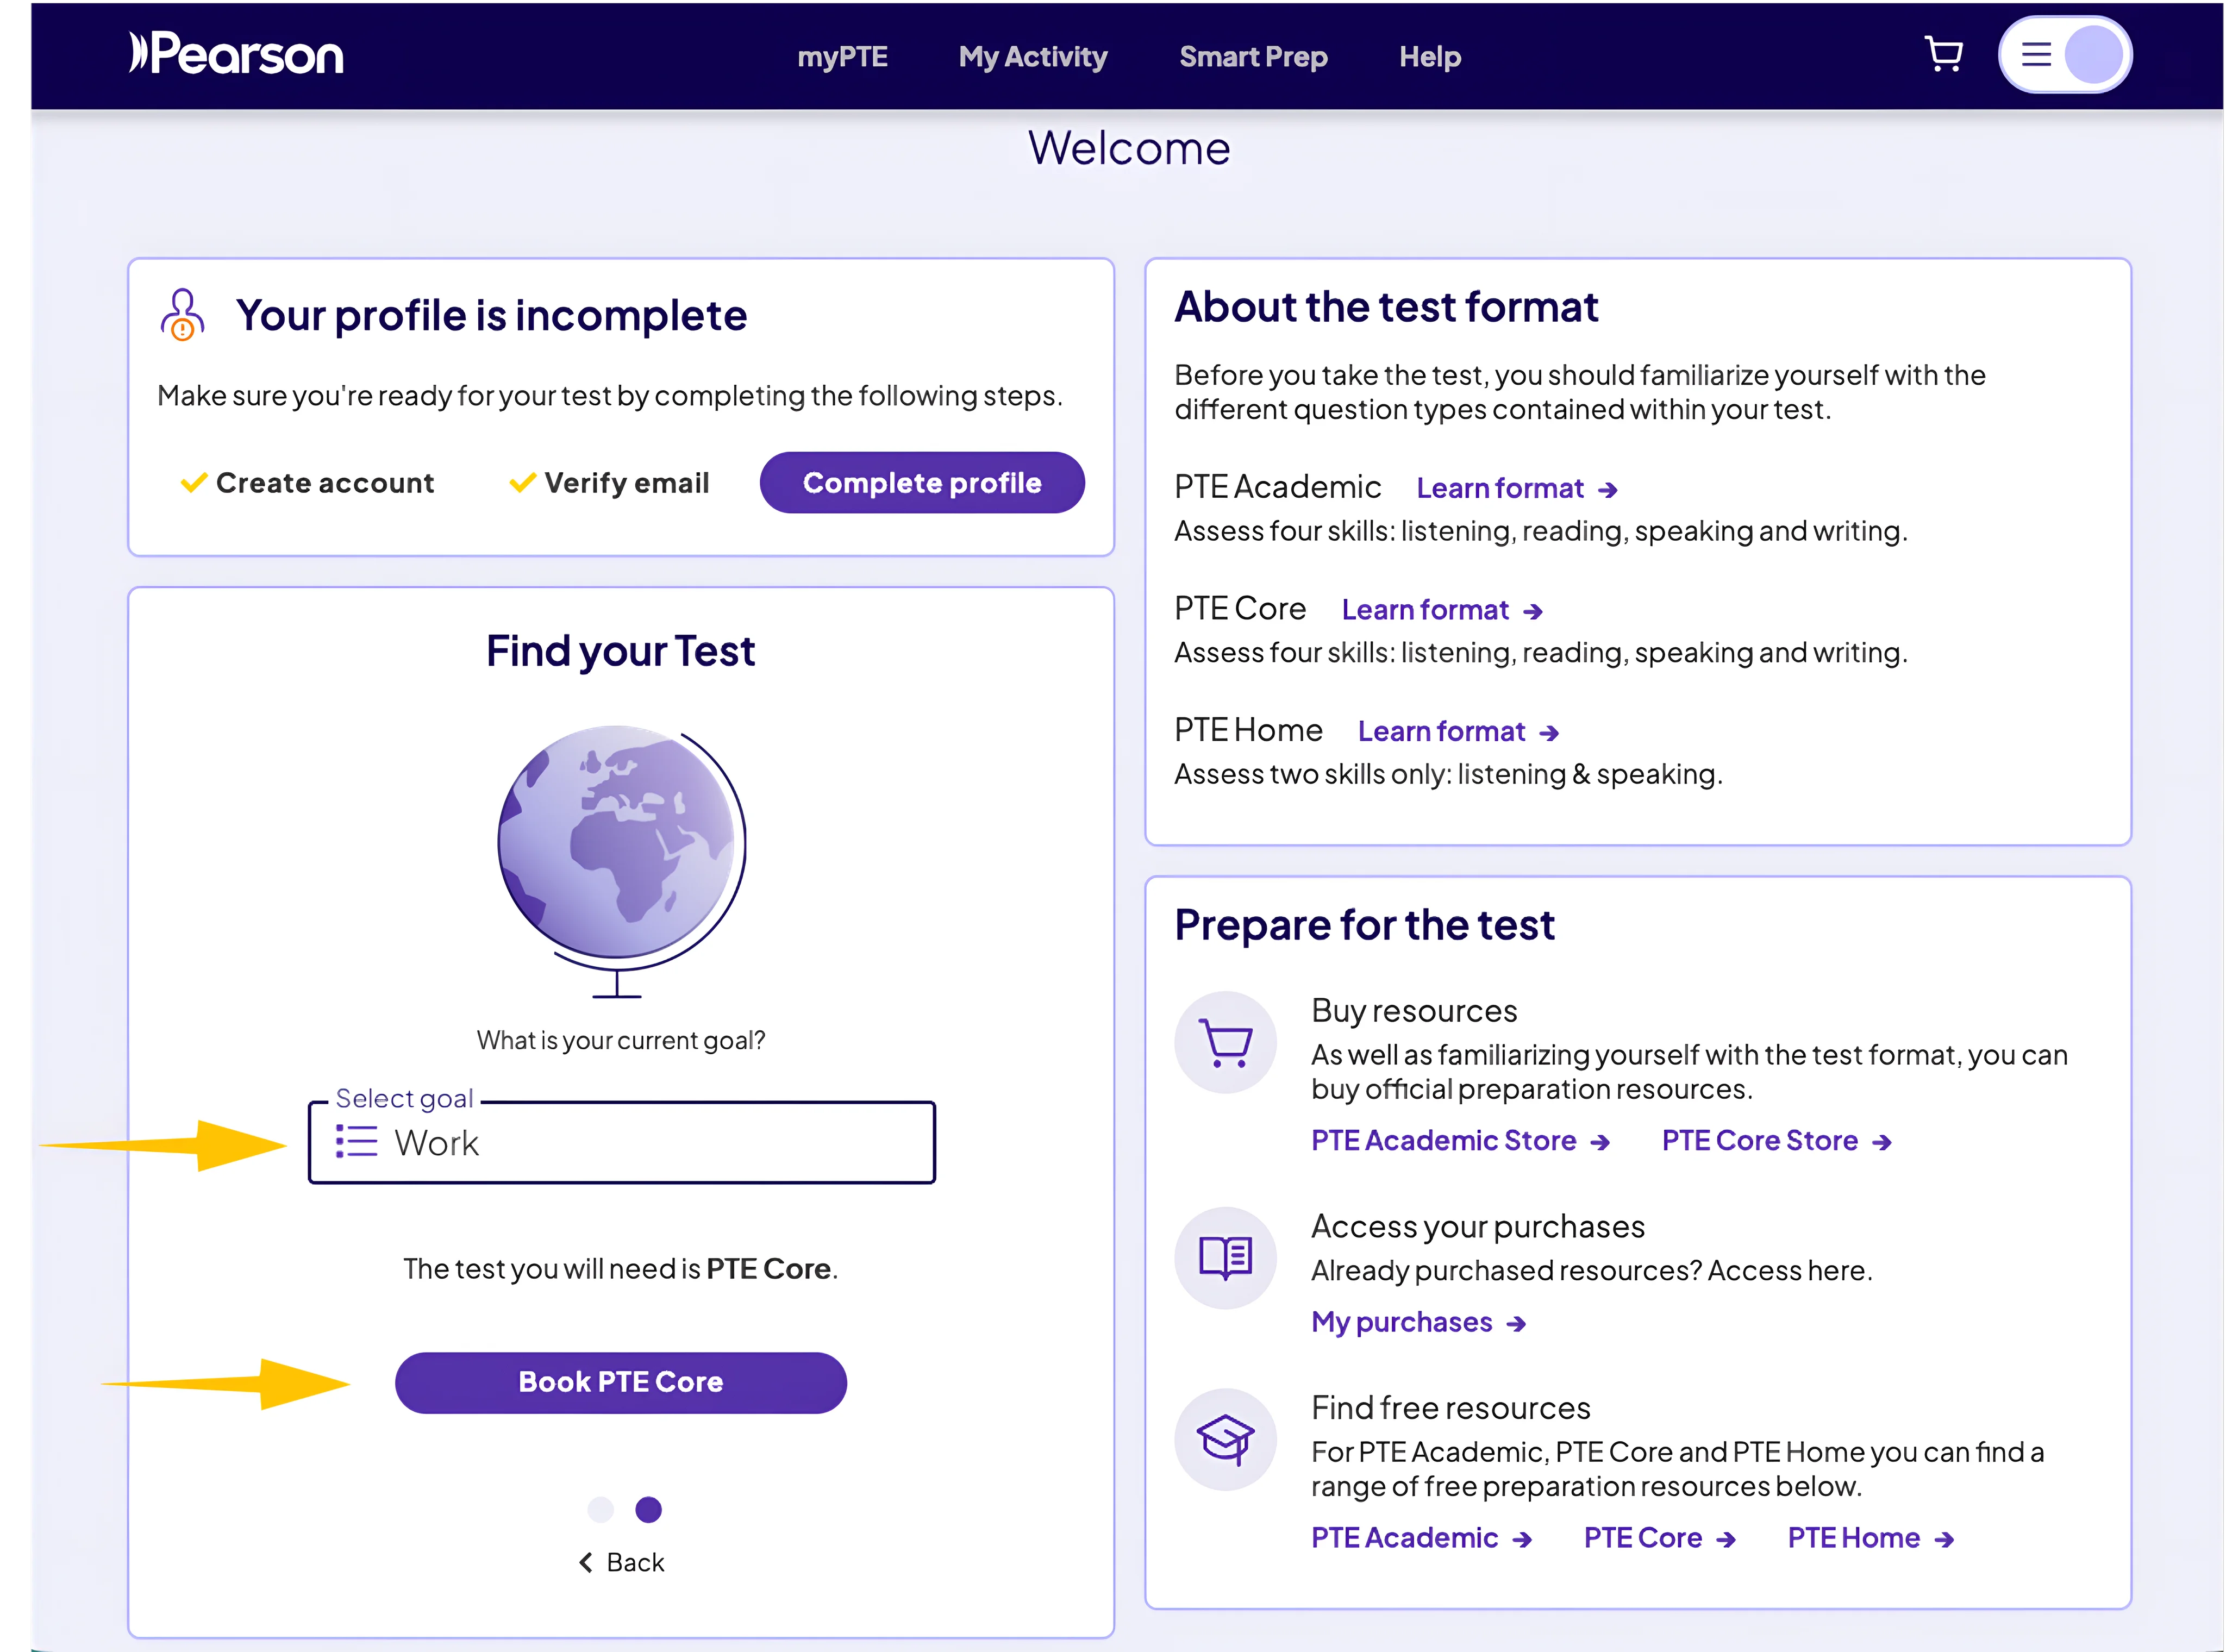Screen dimensions: 2226x1652
Task: Click the Find your Test heading
Action: pyautogui.click(x=620, y=651)
